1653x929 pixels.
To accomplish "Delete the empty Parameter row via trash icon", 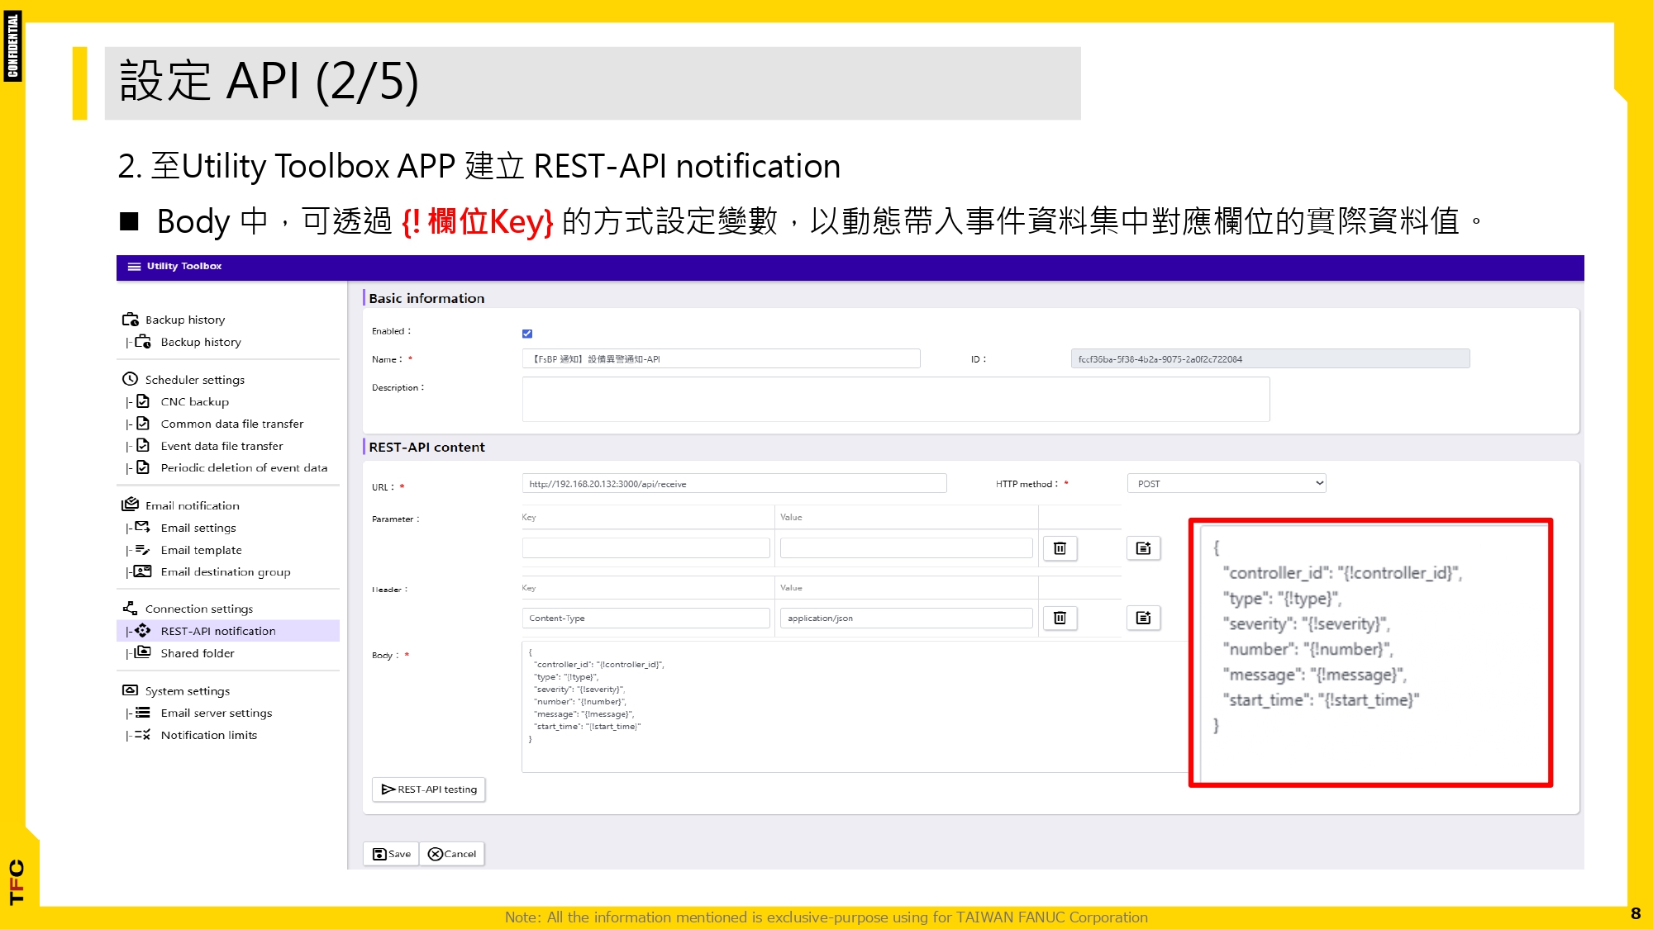I will (1060, 547).
